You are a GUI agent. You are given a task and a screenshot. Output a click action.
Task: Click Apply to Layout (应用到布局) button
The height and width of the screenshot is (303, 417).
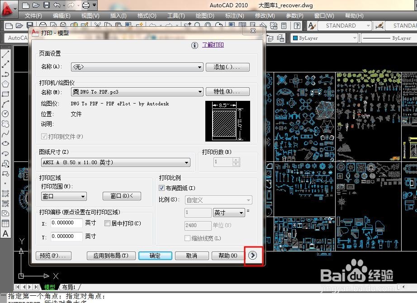tap(111, 256)
